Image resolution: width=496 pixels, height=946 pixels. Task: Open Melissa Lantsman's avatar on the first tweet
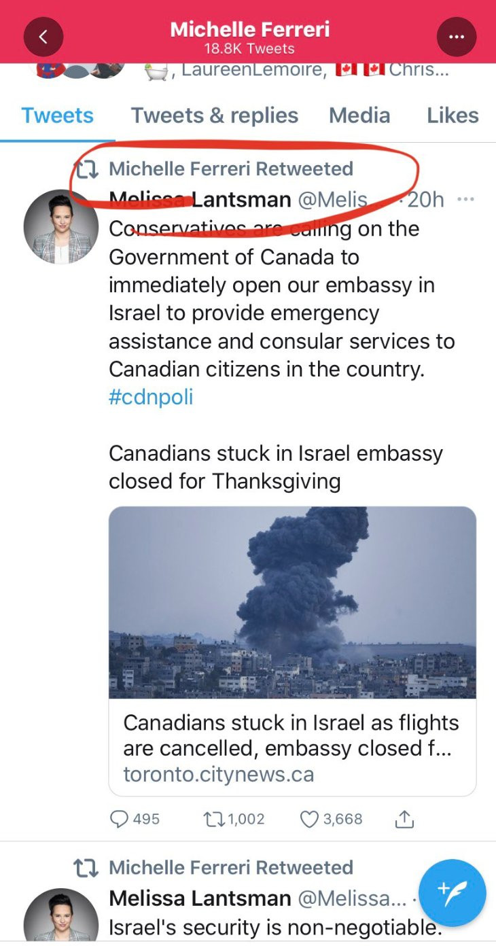point(56,227)
